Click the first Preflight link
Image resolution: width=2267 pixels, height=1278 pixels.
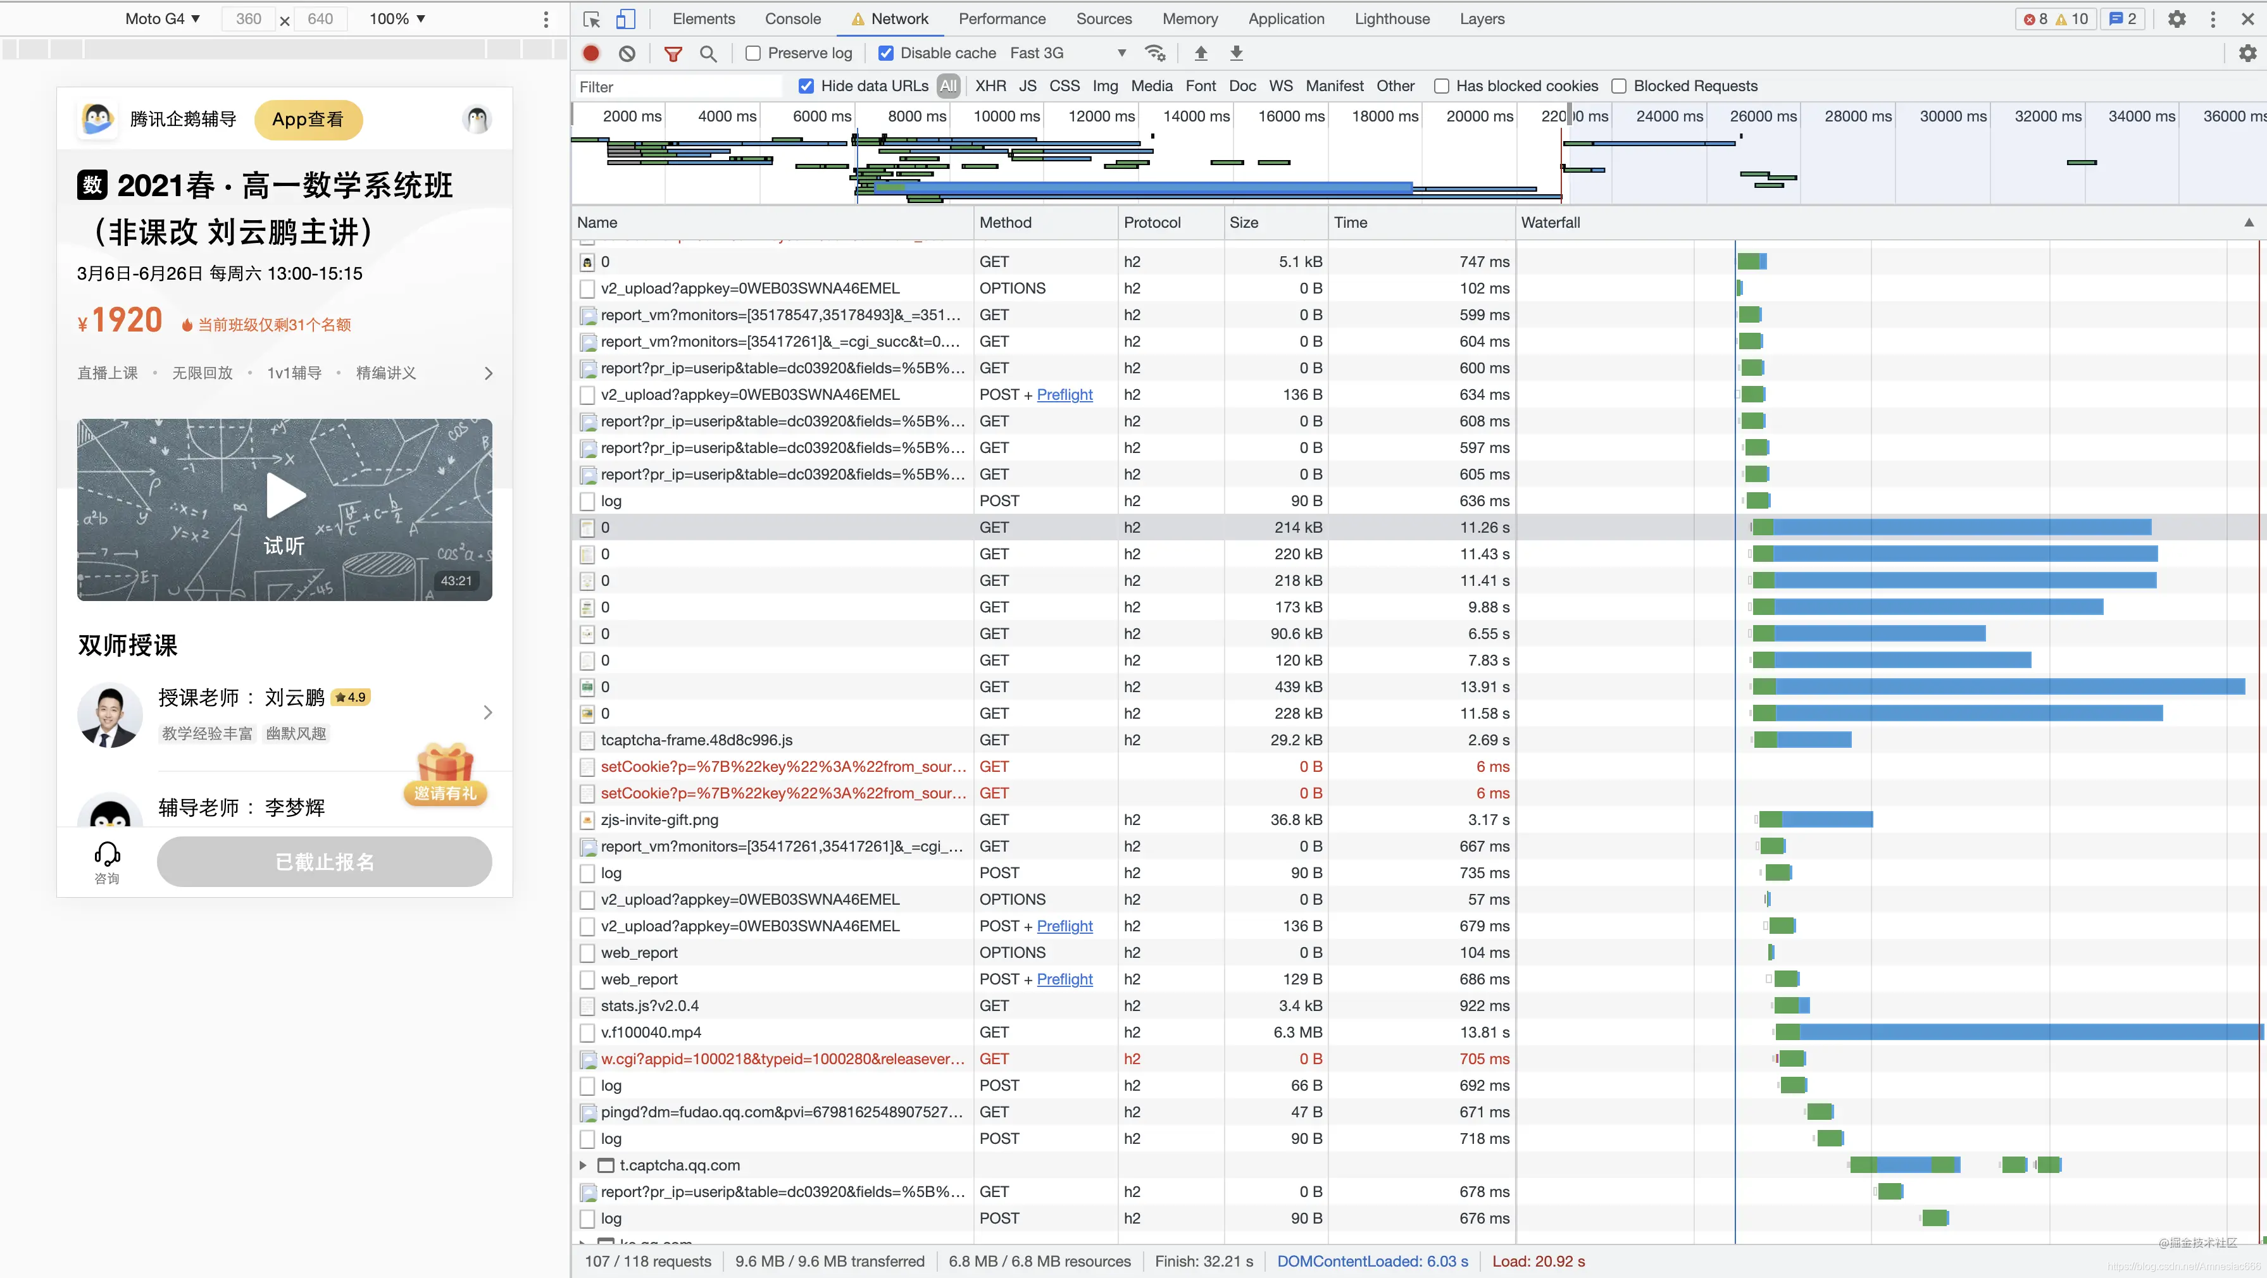(x=1064, y=395)
